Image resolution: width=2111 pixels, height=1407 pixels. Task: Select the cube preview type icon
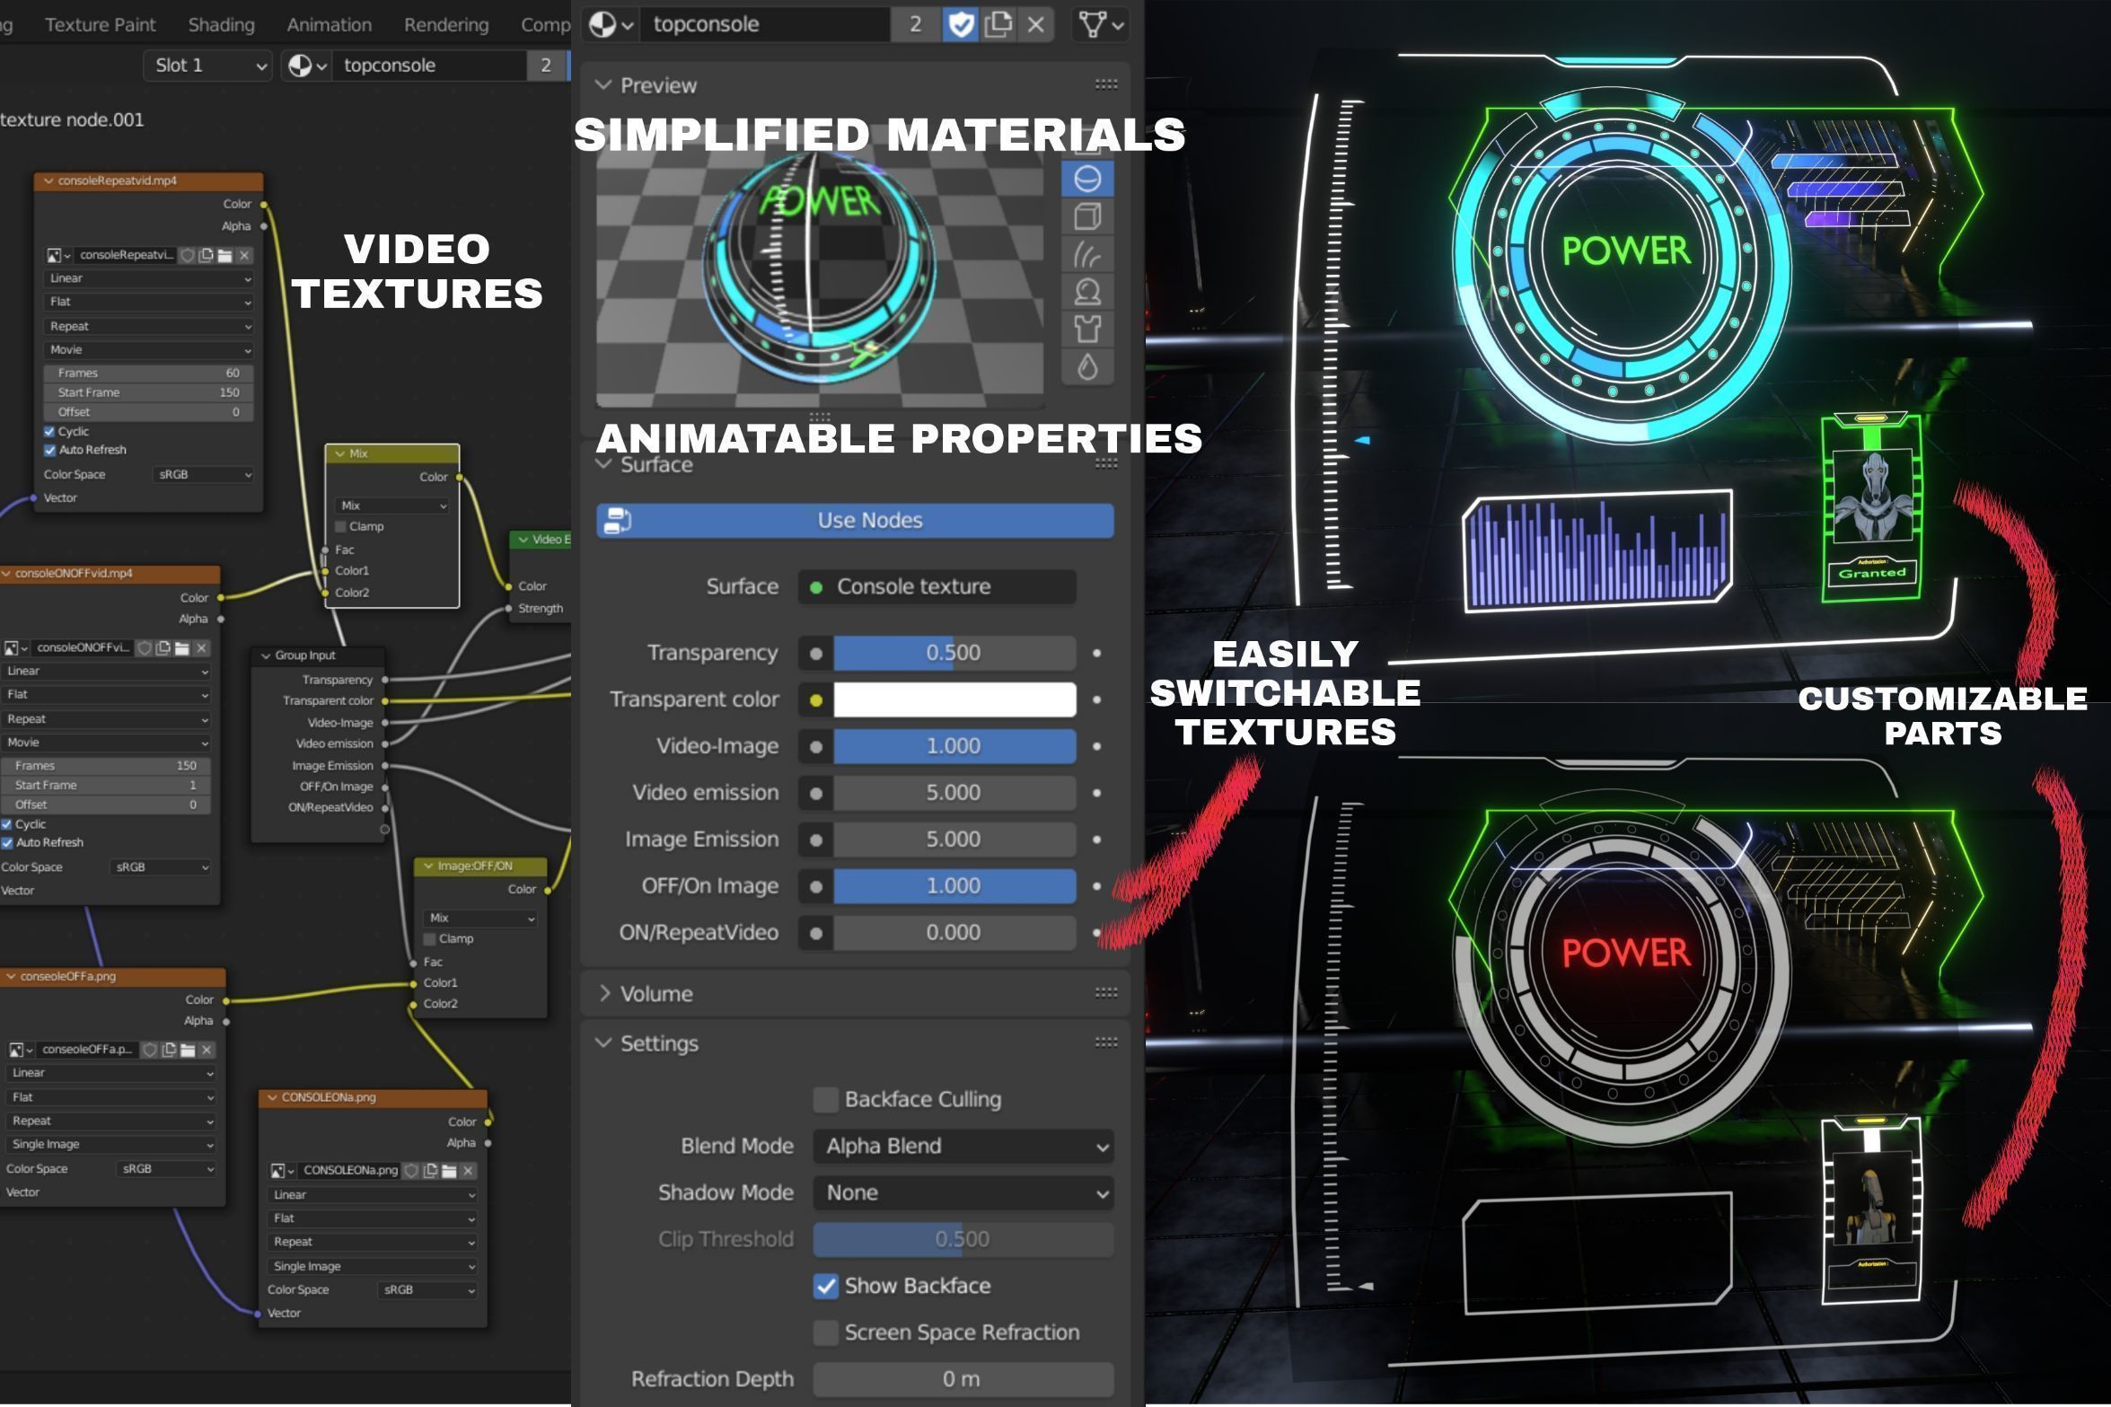pos(1087,216)
